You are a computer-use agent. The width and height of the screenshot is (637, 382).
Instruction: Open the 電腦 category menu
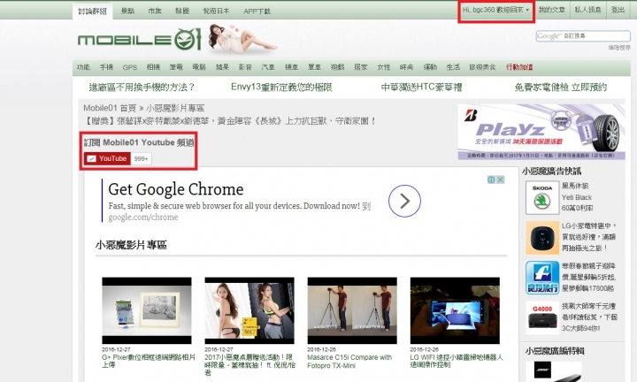click(199, 67)
